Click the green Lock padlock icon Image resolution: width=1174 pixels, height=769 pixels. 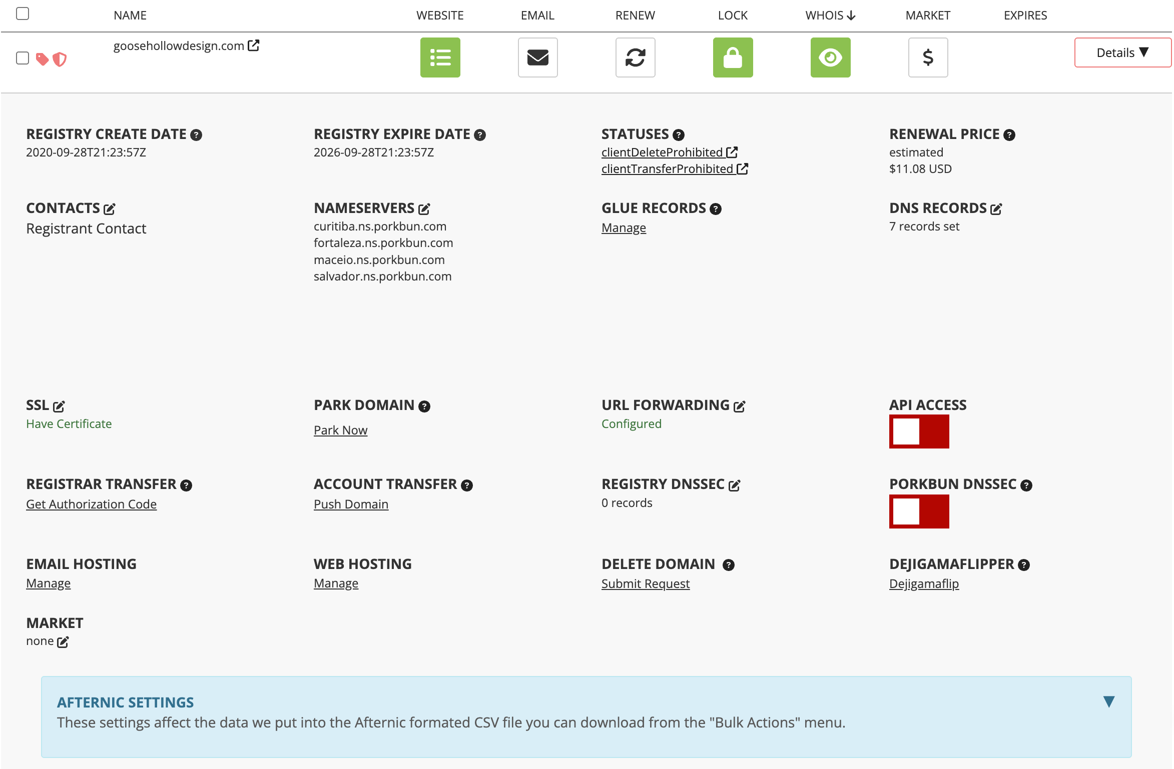click(x=733, y=57)
